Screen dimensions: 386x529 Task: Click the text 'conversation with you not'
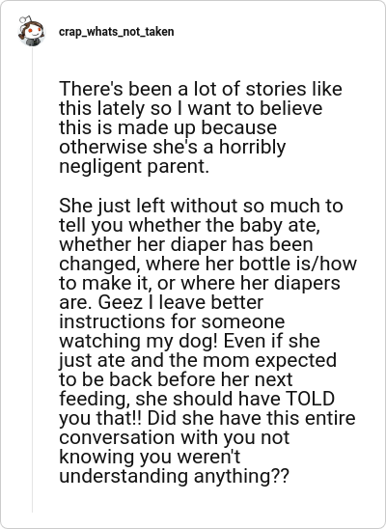[175, 437]
